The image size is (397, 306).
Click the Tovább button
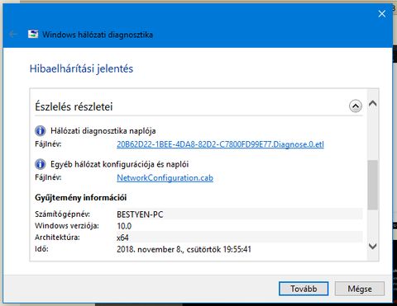click(x=304, y=289)
